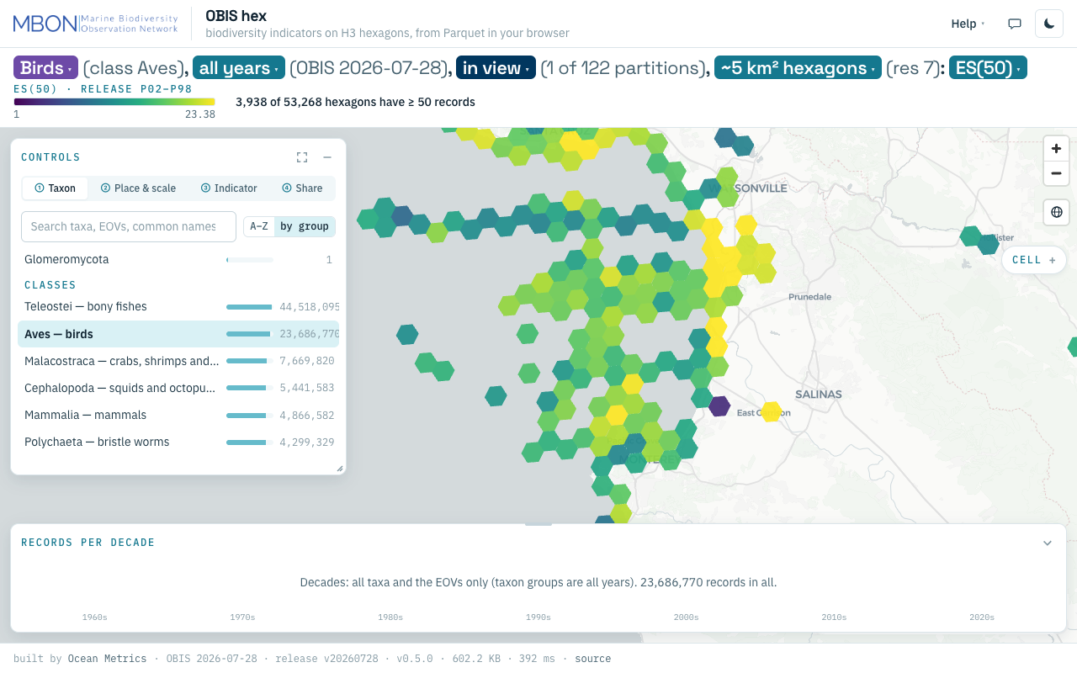Click the ES(50) color legend gradient bar

tap(114, 102)
